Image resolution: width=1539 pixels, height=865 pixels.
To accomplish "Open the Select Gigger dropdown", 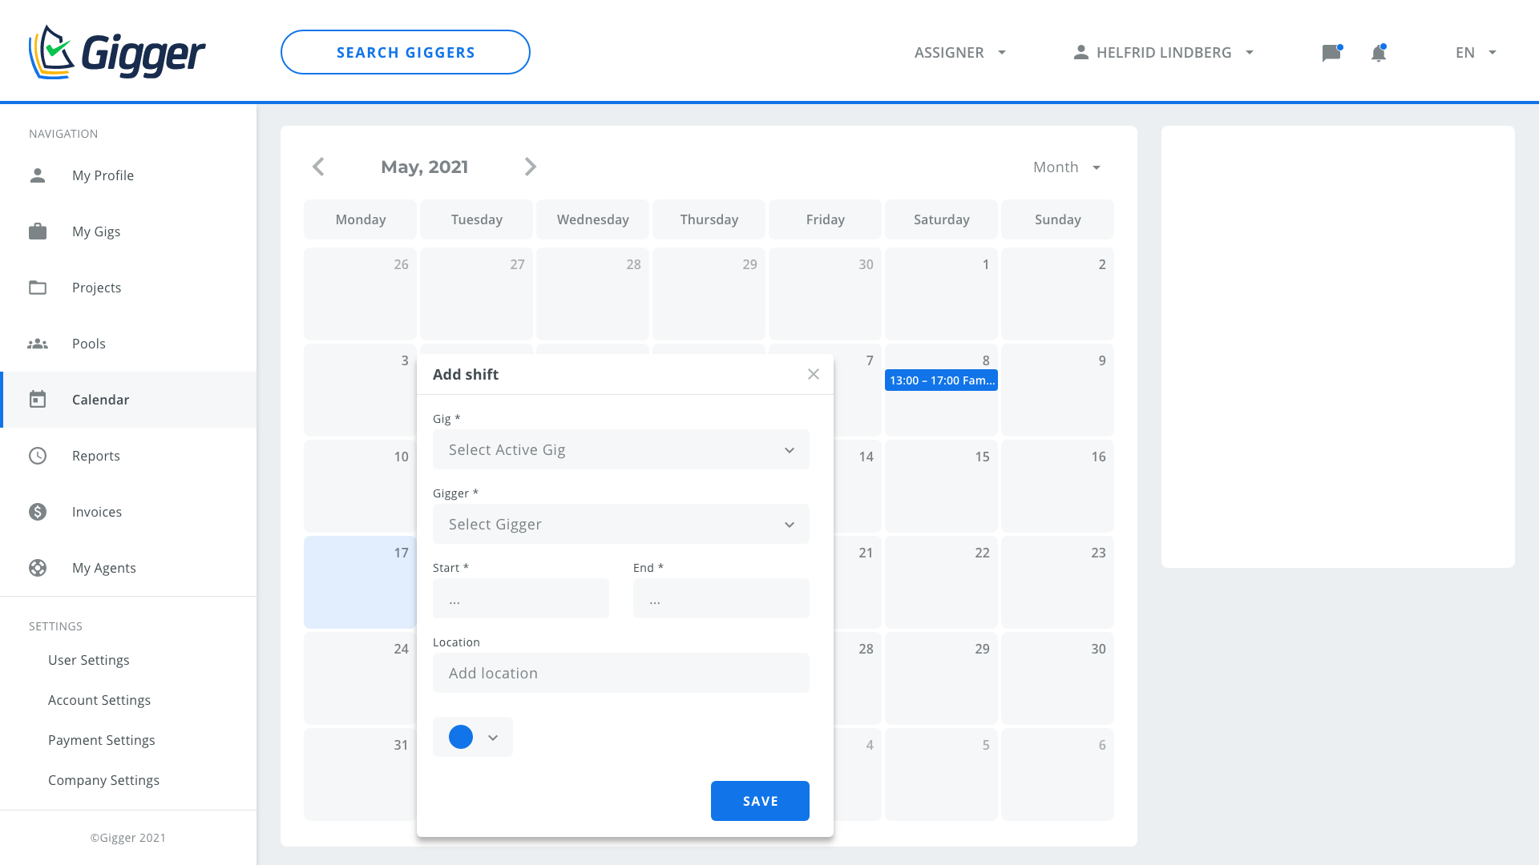I will 620,524.
